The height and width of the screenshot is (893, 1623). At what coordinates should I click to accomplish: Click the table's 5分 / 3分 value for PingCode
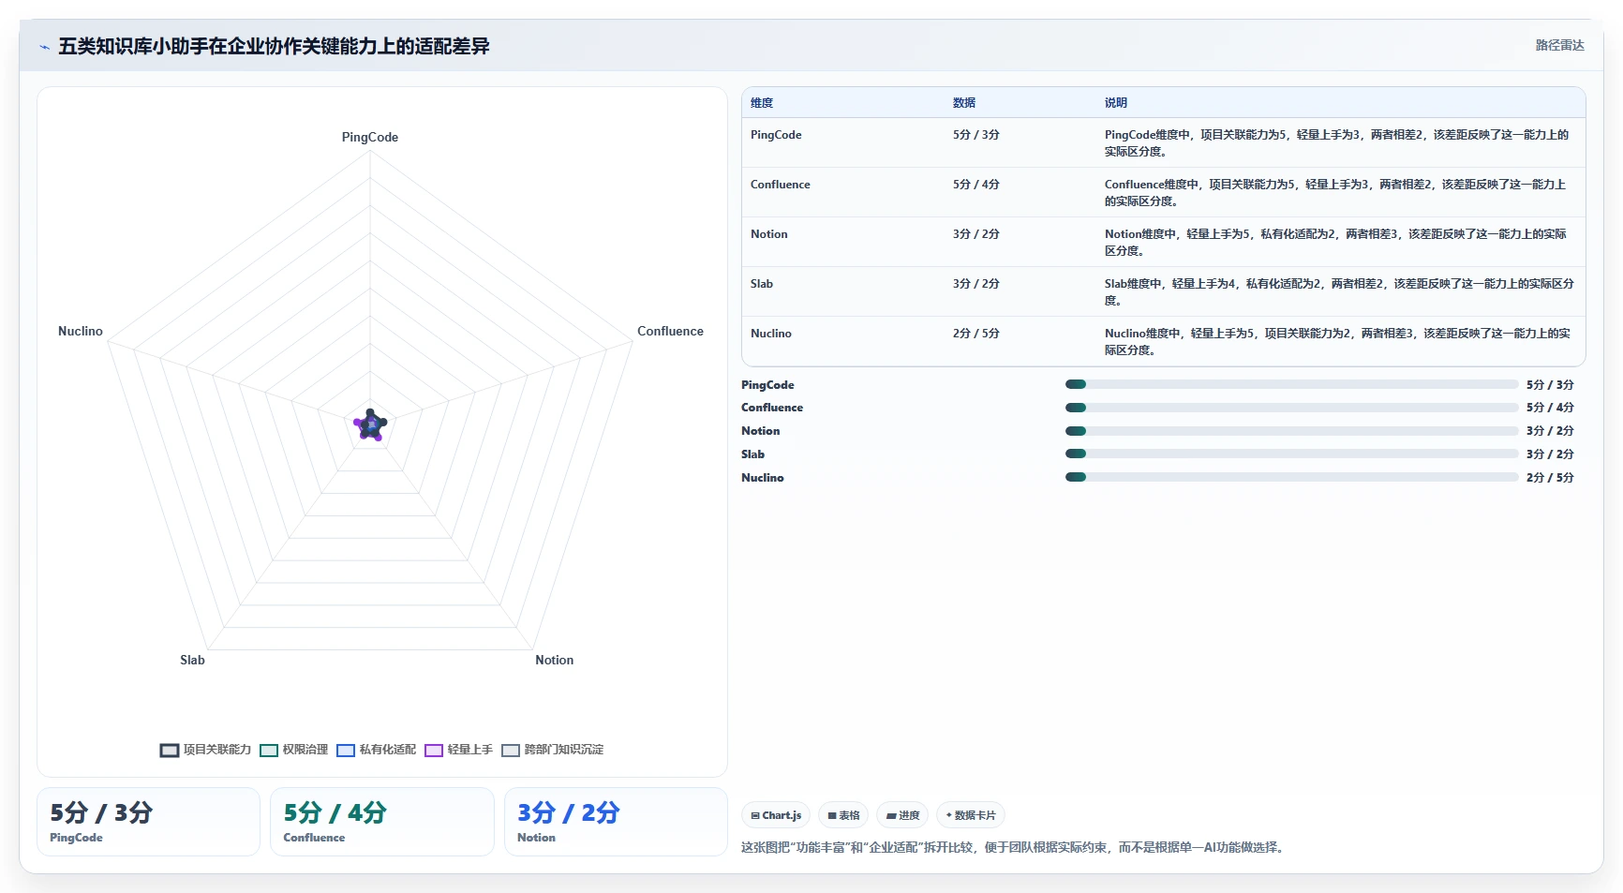click(976, 135)
